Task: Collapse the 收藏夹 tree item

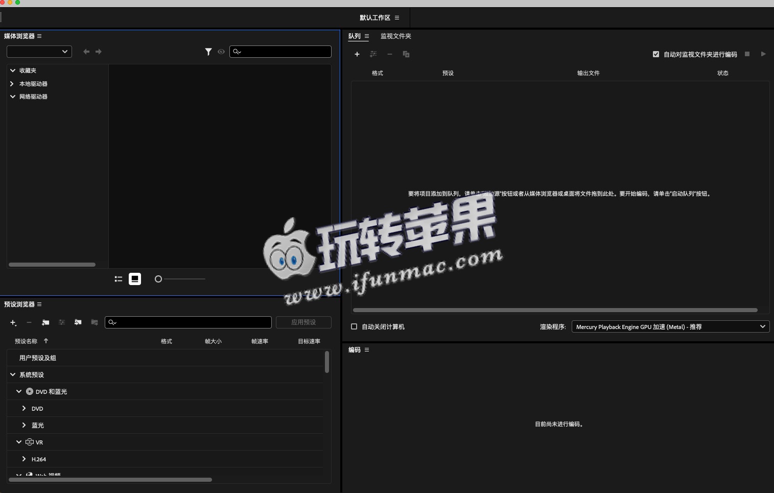Action: point(13,71)
